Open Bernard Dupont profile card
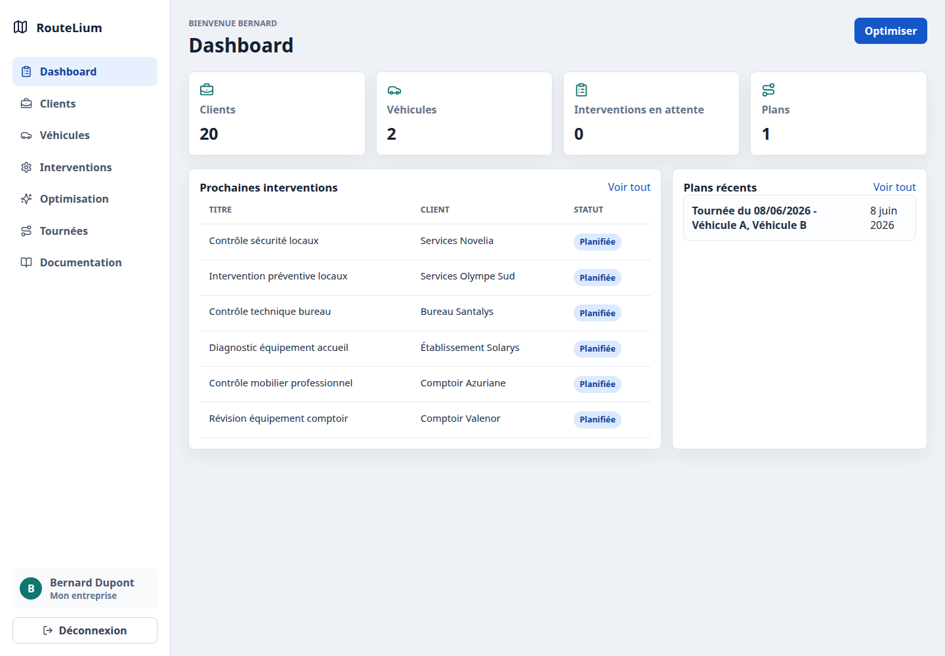 point(85,588)
